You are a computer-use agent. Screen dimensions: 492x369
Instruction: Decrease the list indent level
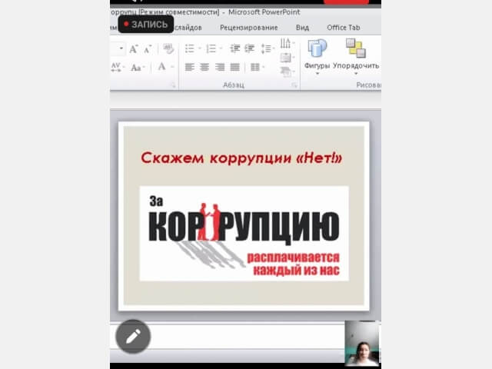pyautogui.click(x=235, y=48)
